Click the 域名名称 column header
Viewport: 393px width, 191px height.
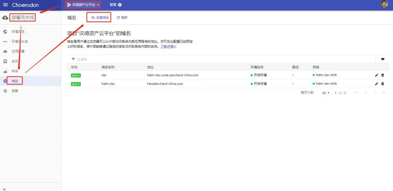pos(108,67)
